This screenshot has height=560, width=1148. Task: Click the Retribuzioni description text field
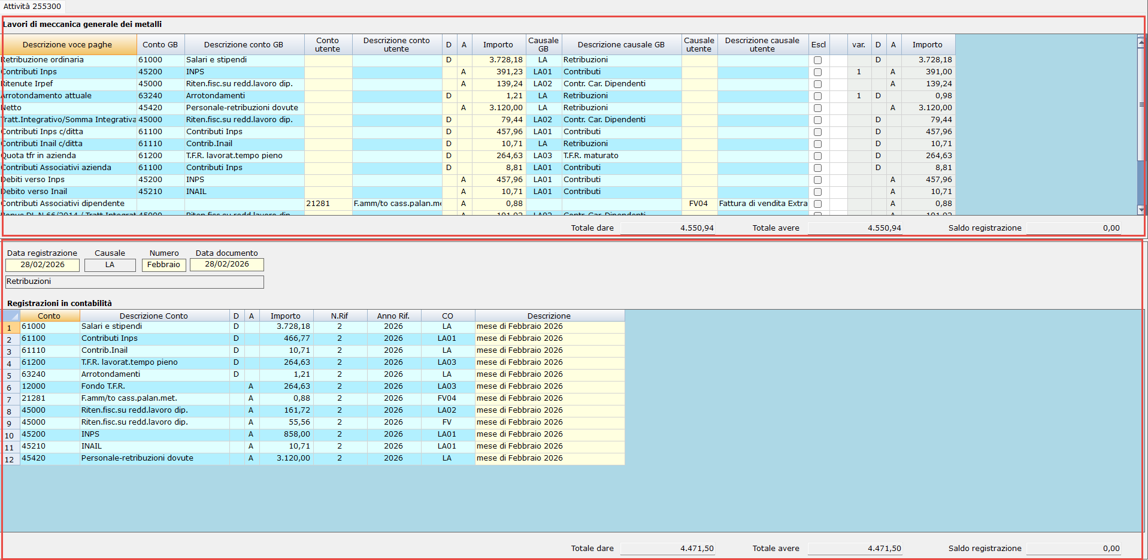134,281
